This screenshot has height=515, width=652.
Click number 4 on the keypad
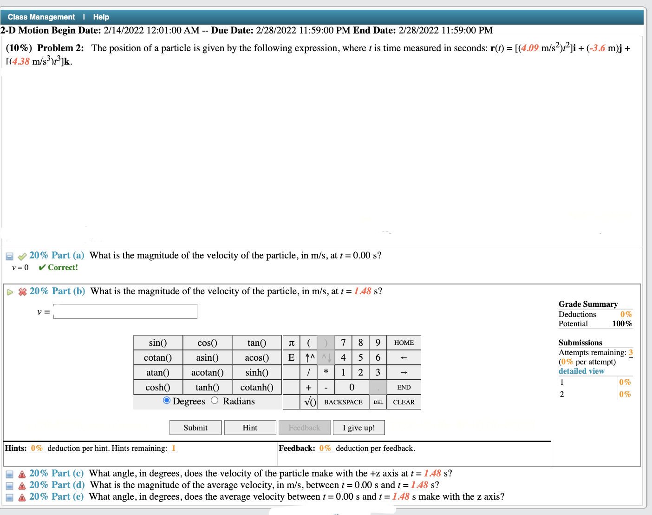343,357
